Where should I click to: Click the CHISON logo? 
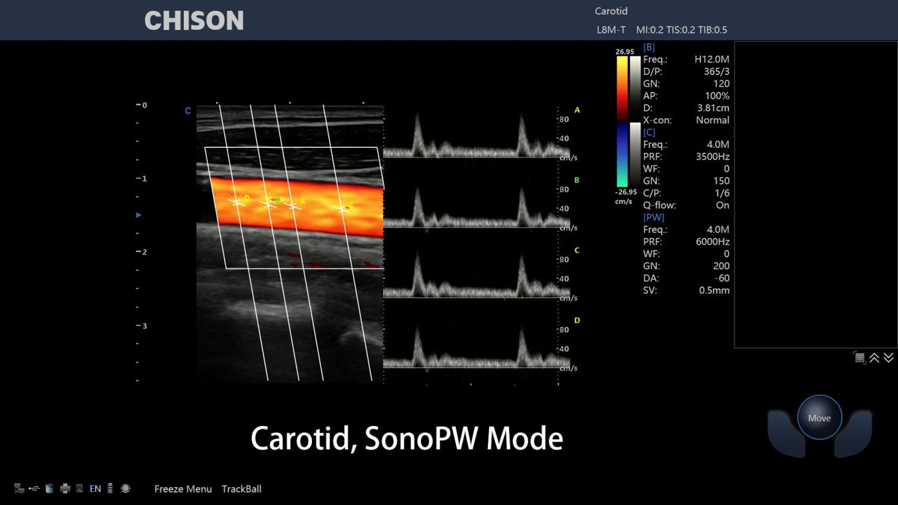(x=194, y=20)
